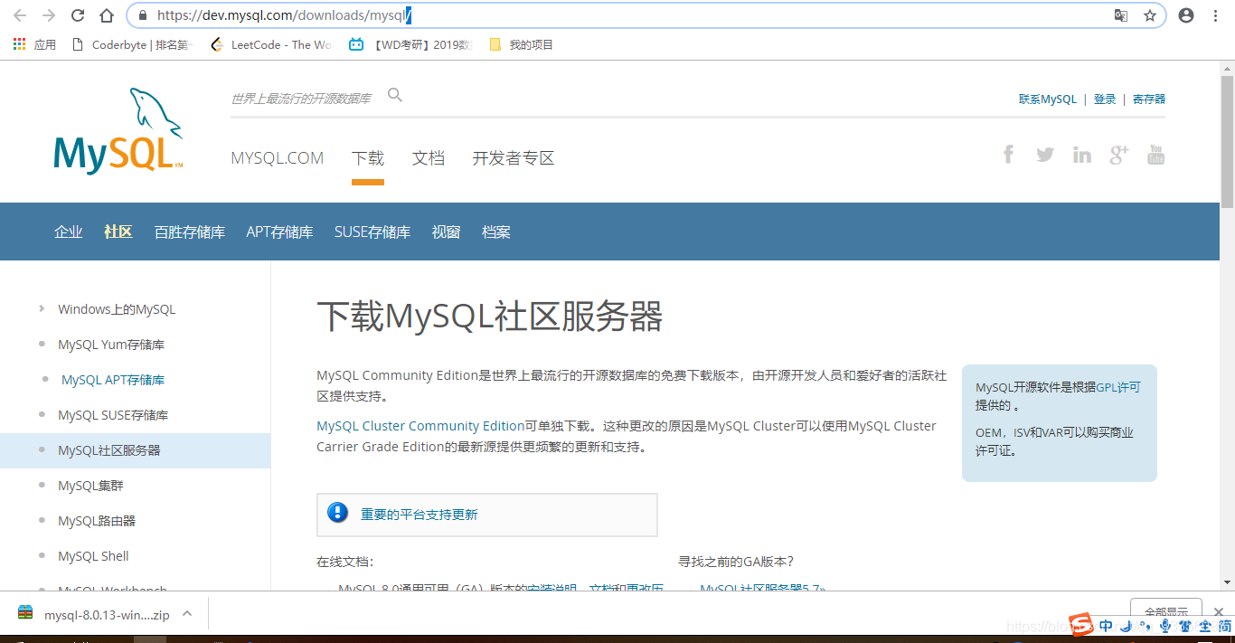
Task: Click the blue exclamation info icon
Action: (x=337, y=513)
